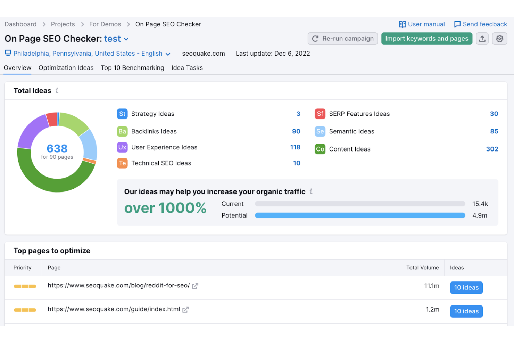Click the Total Volume column header

423,268
